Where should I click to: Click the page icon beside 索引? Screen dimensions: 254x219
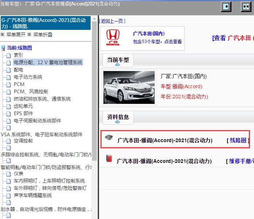(x=9, y=55)
